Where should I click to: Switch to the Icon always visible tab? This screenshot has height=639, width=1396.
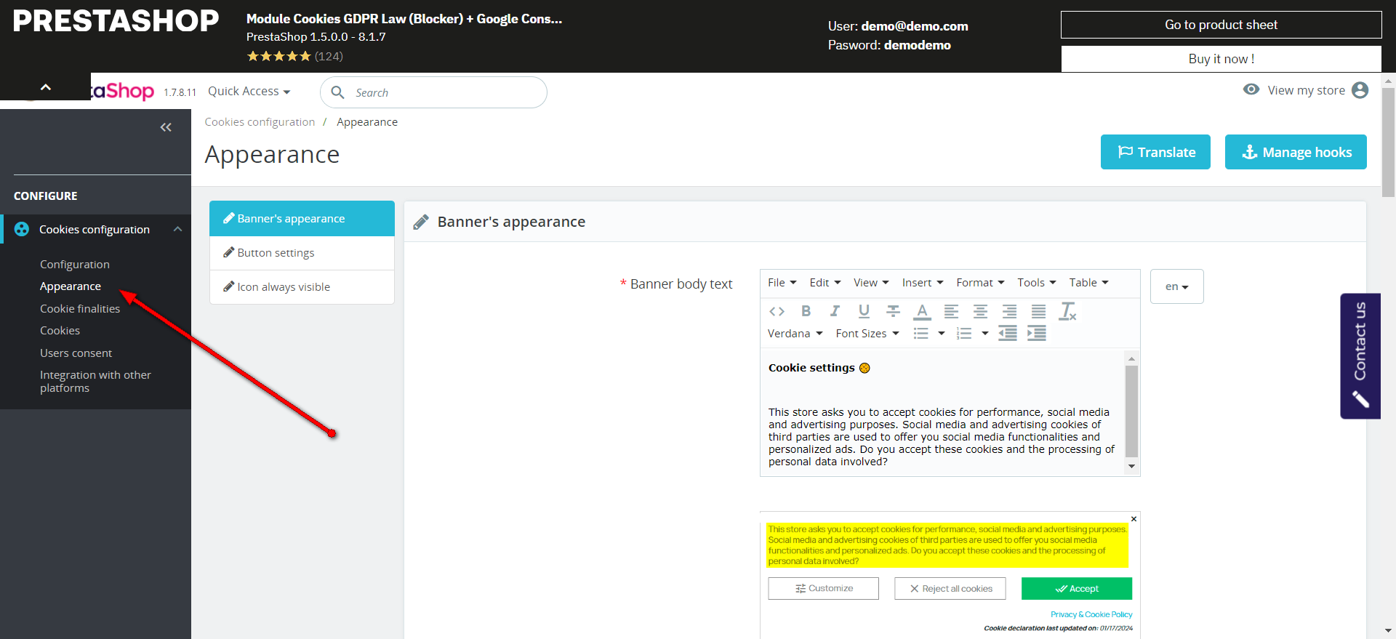[x=302, y=287]
